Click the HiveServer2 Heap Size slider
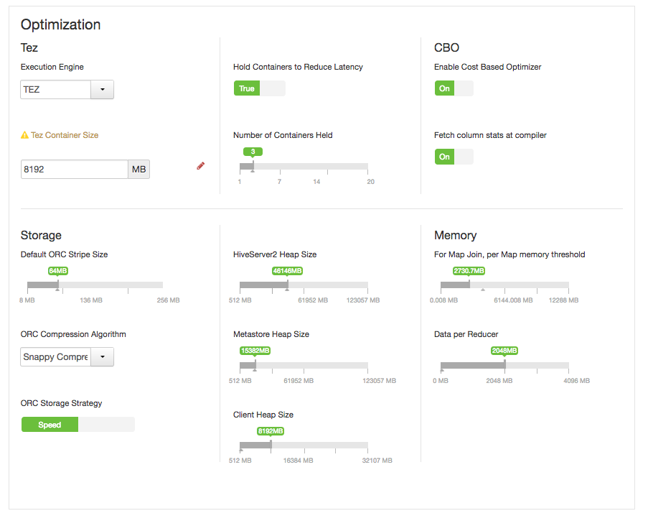 [304, 285]
